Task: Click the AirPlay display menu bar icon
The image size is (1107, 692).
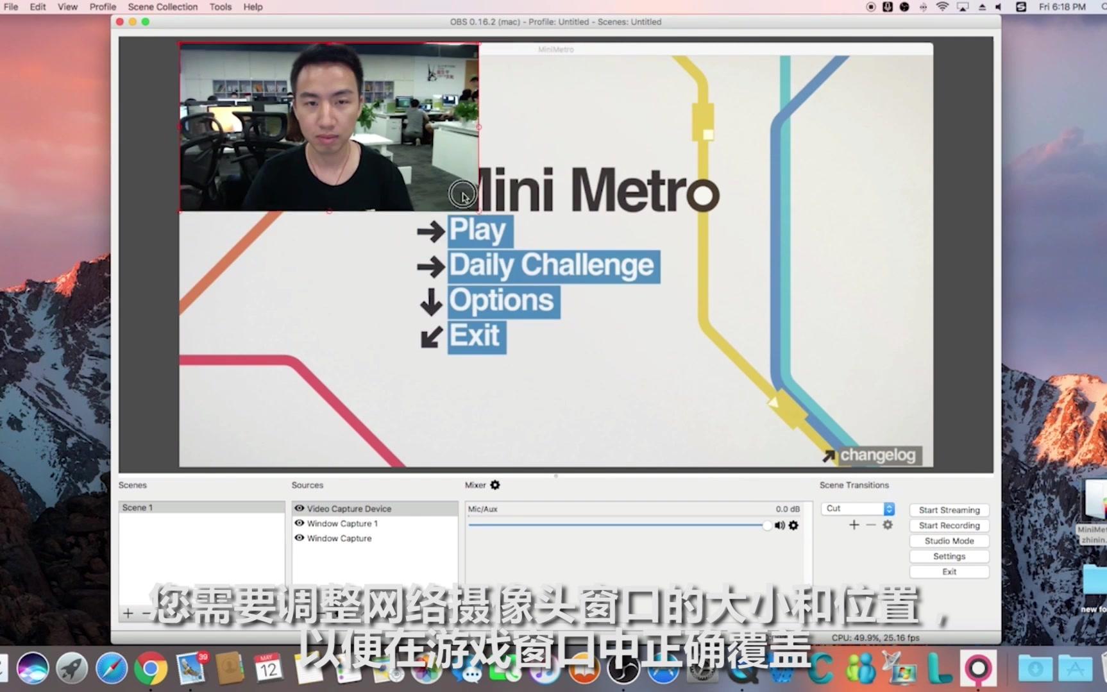Action: (963, 7)
